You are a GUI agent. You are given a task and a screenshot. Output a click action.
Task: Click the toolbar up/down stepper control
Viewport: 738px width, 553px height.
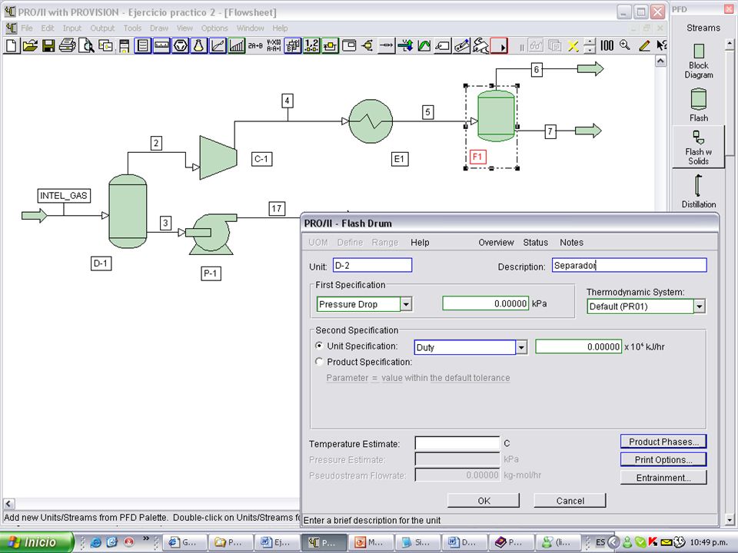pos(590,45)
